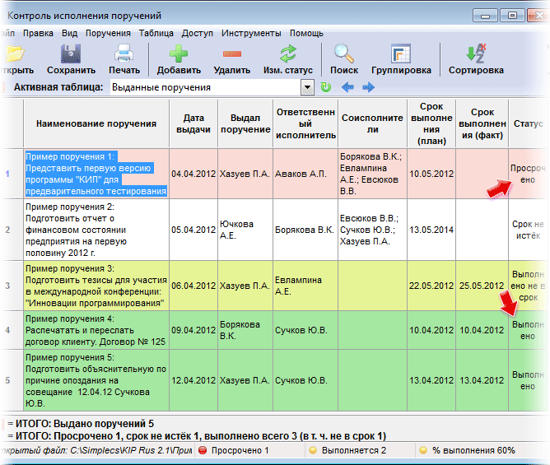Click Аваков А.П. executor cell
This screenshot has height=465, width=550.
[x=305, y=174]
